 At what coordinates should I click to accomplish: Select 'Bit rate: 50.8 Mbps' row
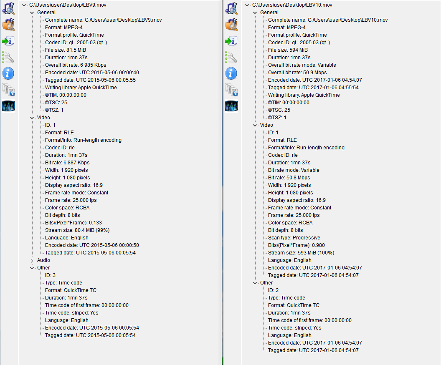click(289, 178)
